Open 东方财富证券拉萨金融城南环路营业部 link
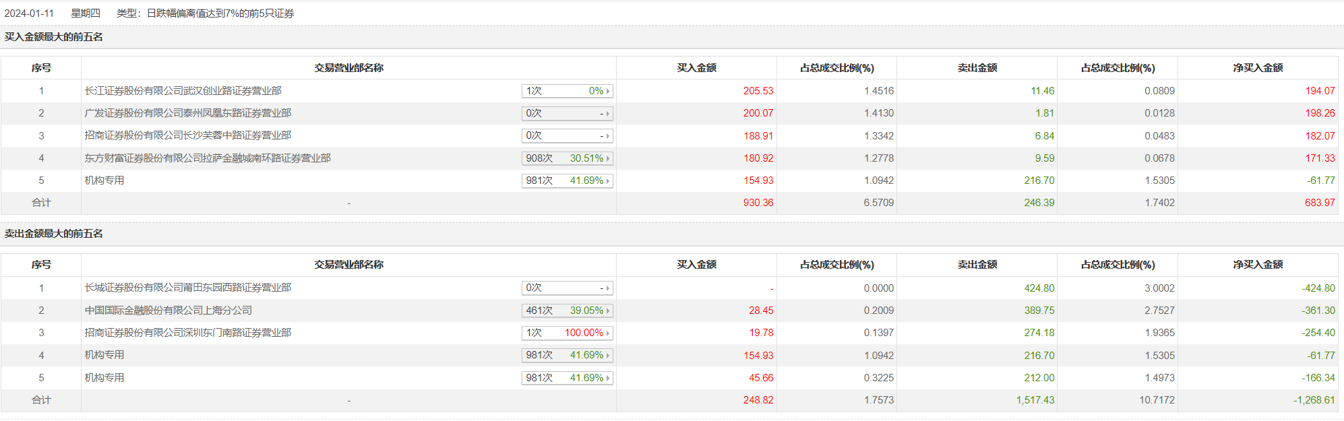This screenshot has width=1344, height=421. [208, 158]
